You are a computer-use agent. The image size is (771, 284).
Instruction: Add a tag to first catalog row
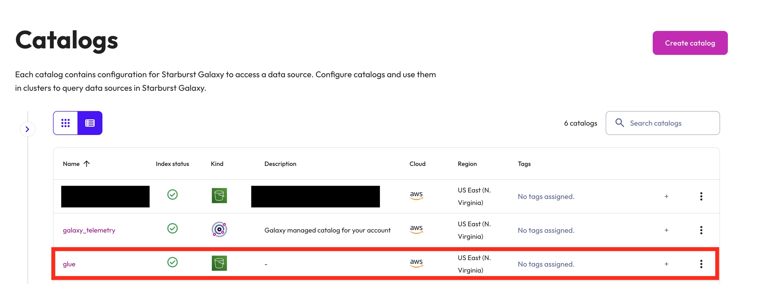click(666, 196)
